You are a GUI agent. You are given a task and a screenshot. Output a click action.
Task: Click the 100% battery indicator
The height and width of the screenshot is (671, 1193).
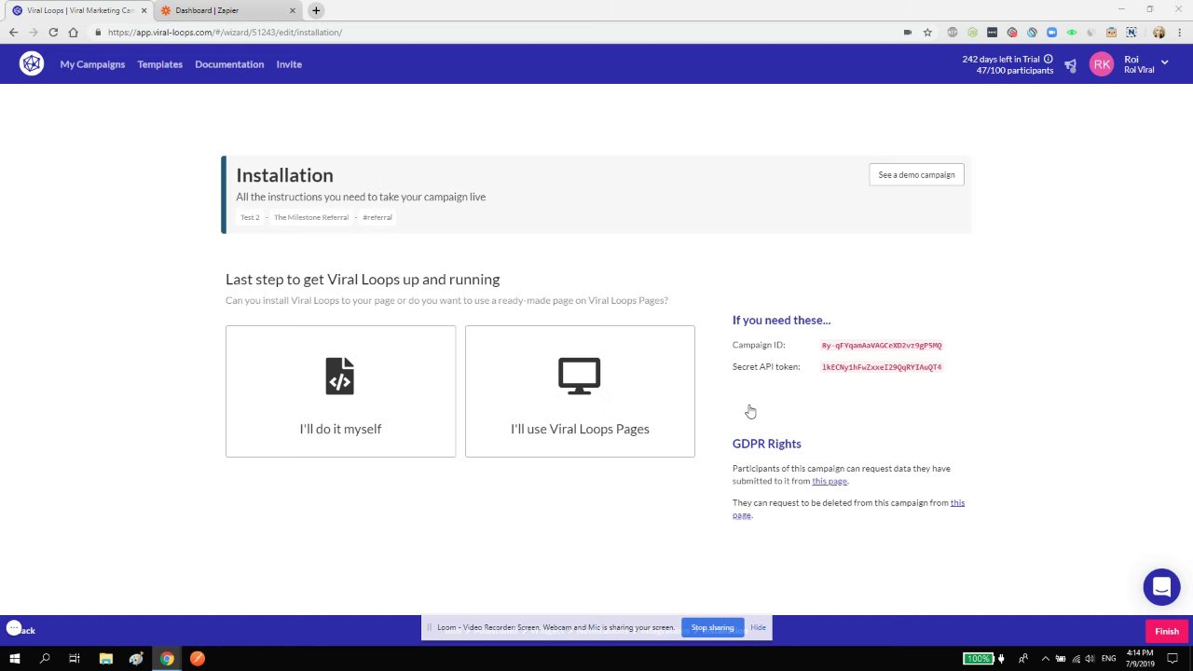tap(979, 659)
